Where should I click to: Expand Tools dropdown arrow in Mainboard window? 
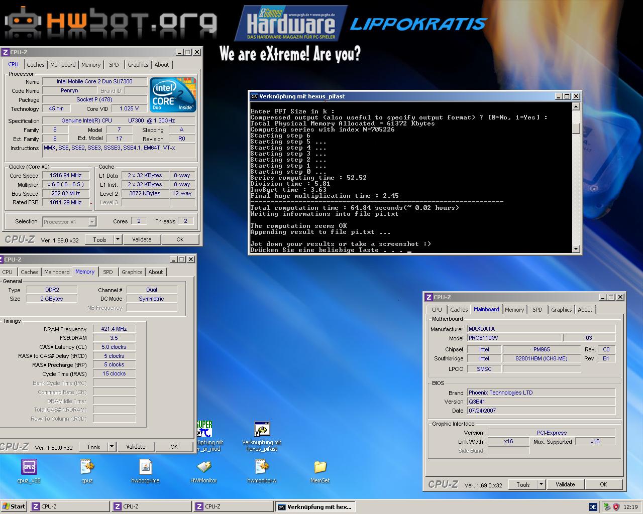[541, 484]
